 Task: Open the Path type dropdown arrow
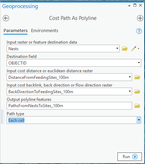pos(139,120)
